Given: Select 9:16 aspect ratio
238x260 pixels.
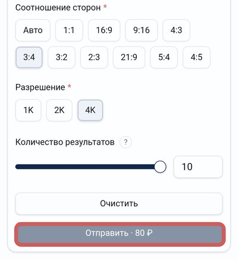Looking at the screenshot, I should 142,30.
